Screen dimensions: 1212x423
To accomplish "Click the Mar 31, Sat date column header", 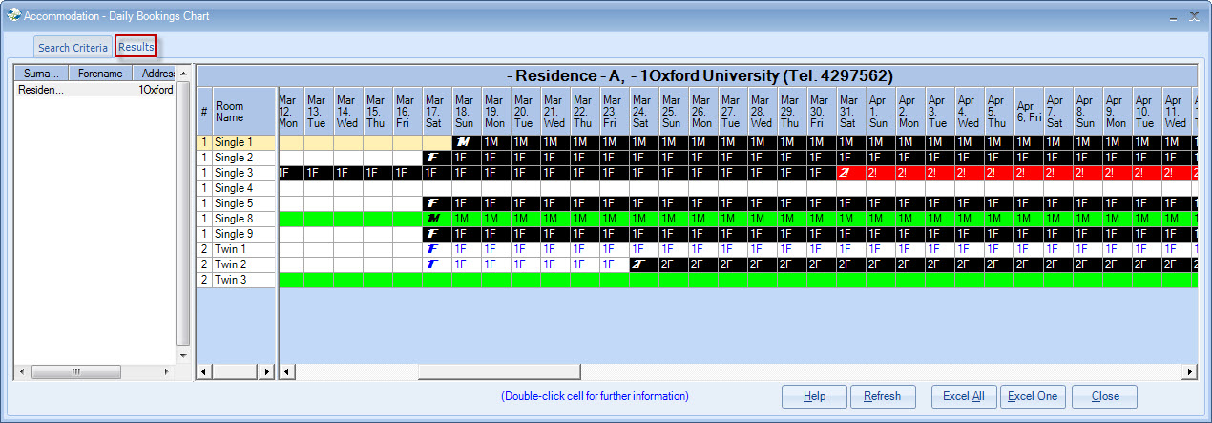I will 848,112.
